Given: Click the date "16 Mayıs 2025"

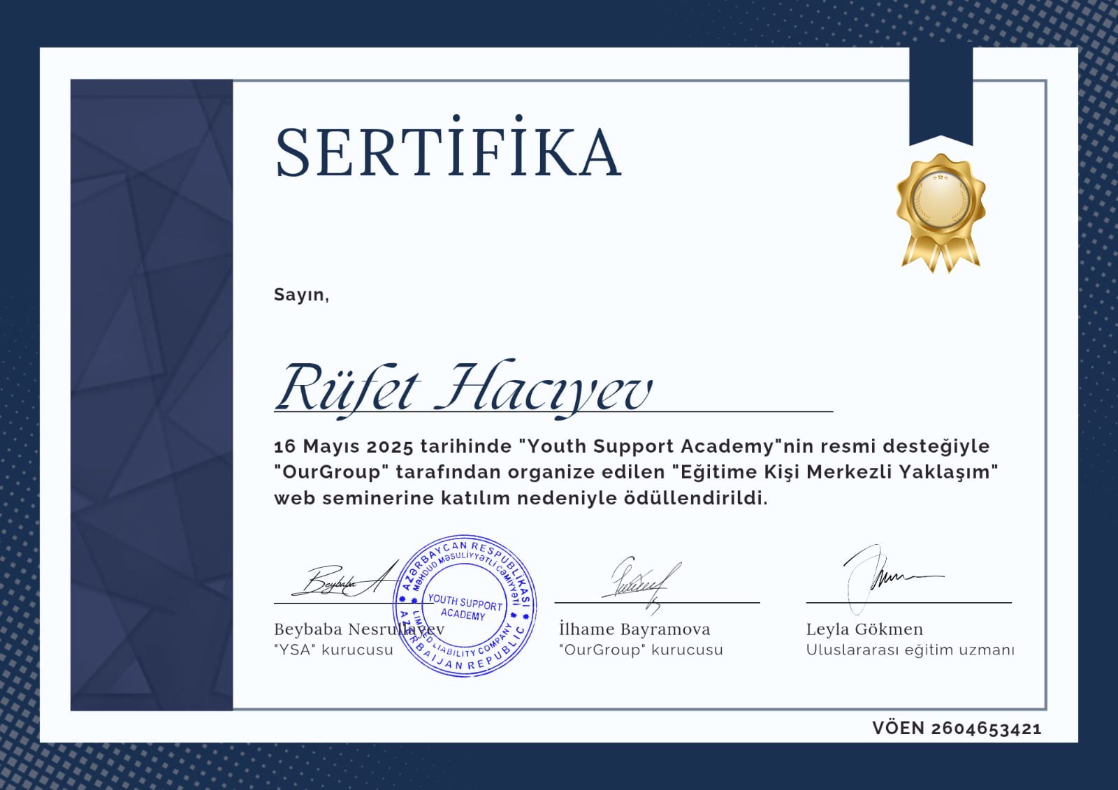Looking at the screenshot, I should point(344,446).
